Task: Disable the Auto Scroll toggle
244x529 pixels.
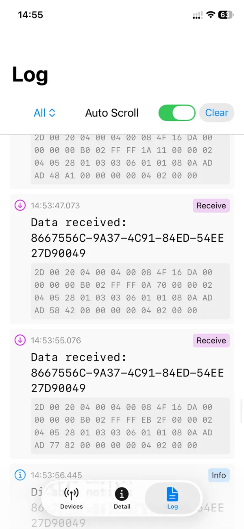Action: pos(176,113)
